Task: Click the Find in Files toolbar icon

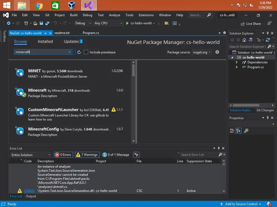Action: click(166, 23)
